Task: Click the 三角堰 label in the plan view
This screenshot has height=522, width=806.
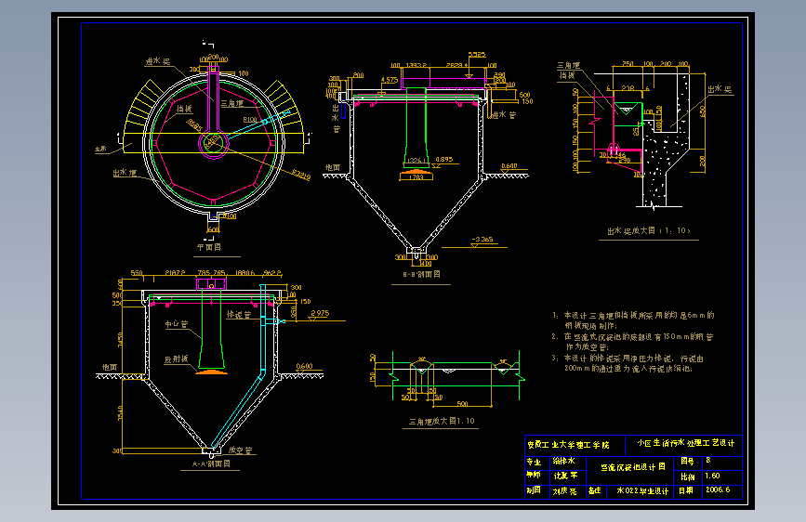Action: 232,103
